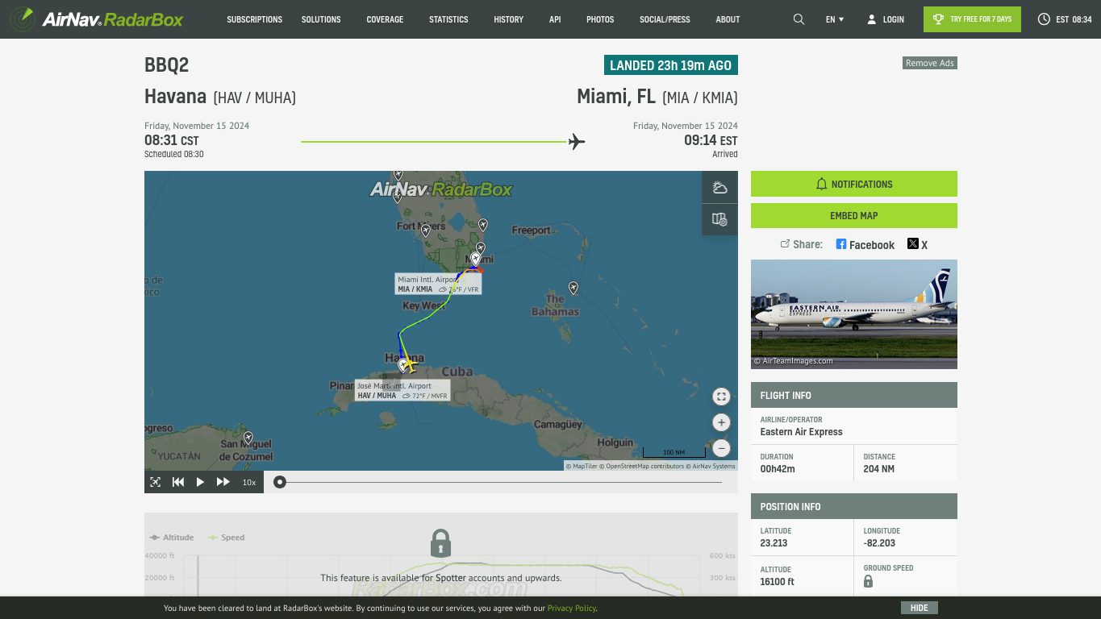This screenshot has height=619, width=1101.
Task: Open the Solutions menu
Action: (x=321, y=19)
